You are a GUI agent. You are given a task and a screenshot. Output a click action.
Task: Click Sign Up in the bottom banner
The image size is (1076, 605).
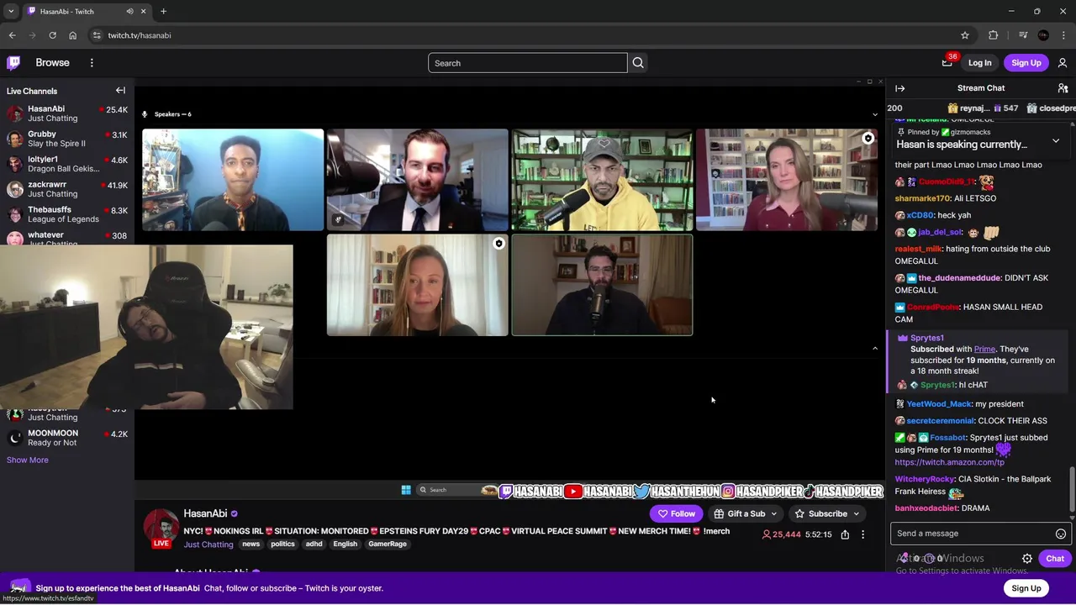pyautogui.click(x=1026, y=588)
